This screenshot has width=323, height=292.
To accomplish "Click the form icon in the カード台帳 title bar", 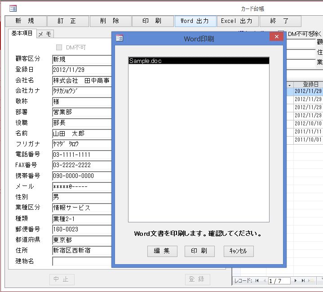I will click(13, 9).
